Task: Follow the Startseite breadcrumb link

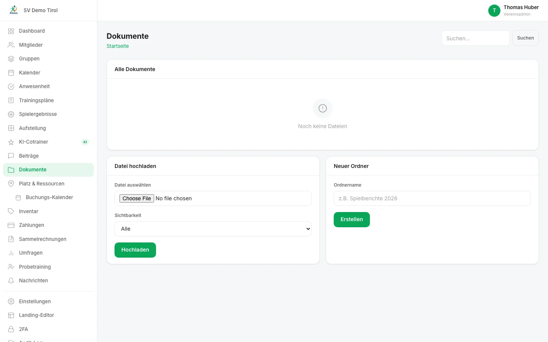Action: click(x=118, y=46)
